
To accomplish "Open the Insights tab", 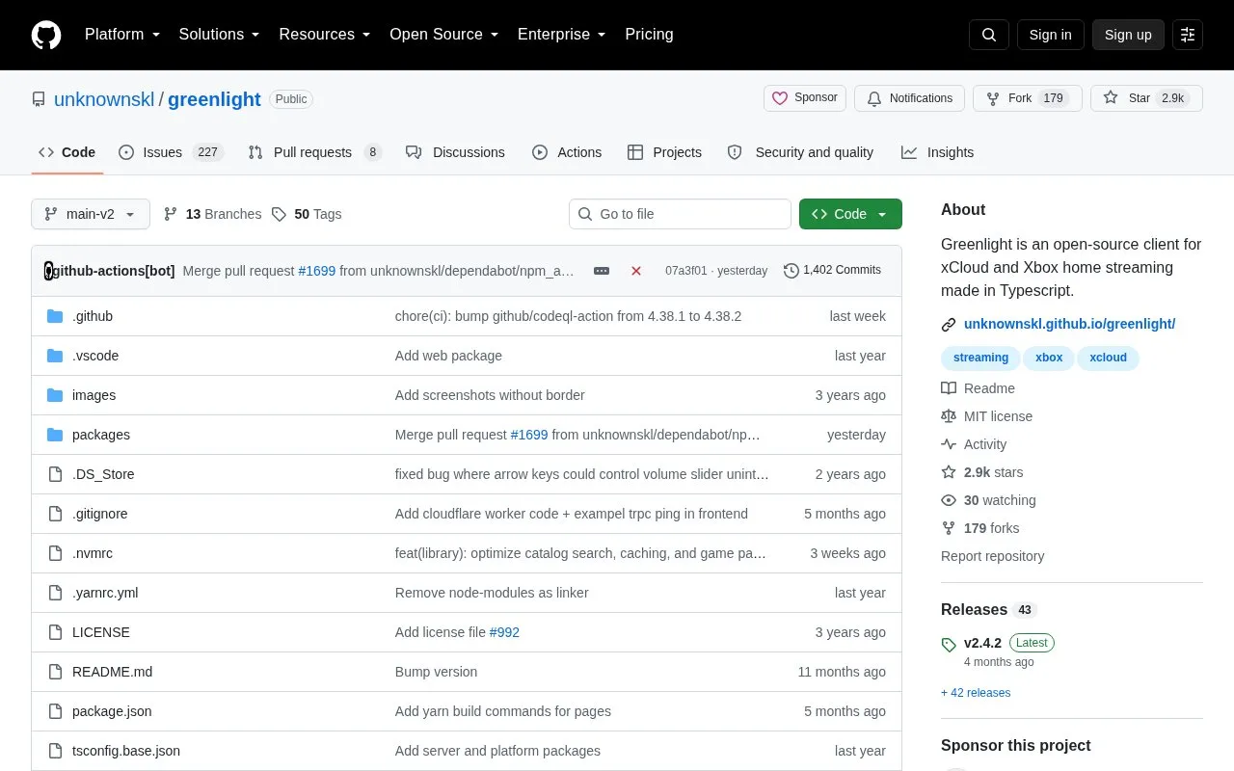I will (937, 152).
